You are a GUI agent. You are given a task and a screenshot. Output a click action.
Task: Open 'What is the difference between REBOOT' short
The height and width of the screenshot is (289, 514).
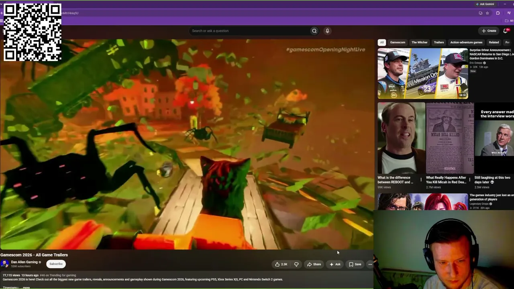[x=401, y=138]
